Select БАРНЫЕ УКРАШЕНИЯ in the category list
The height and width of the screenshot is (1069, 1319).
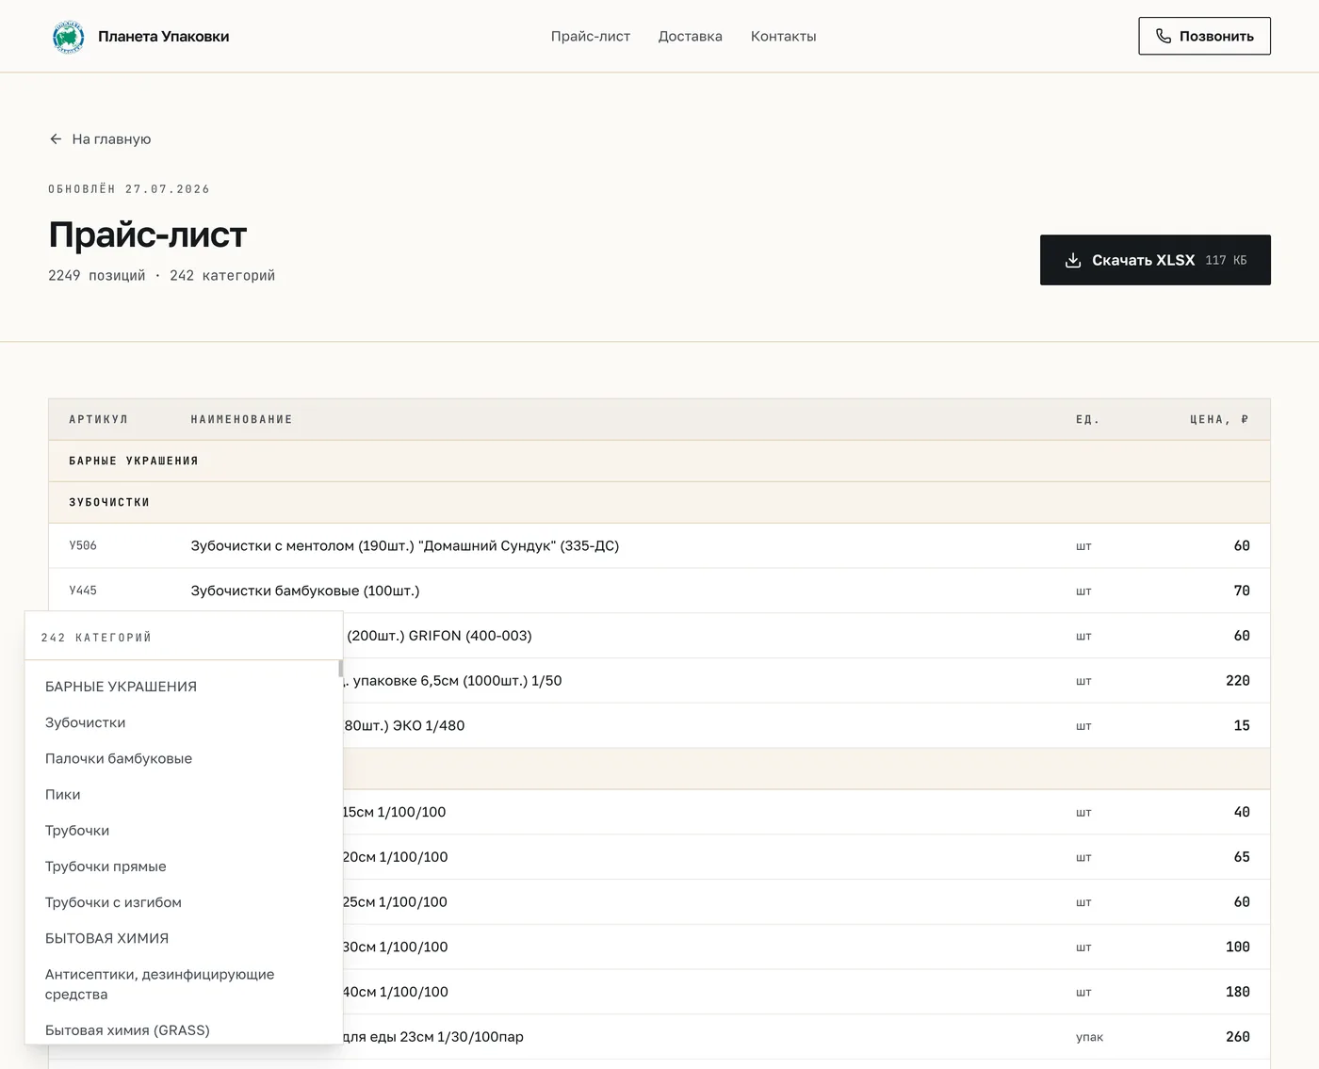click(x=122, y=687)
